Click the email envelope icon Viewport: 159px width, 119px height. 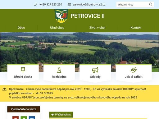tap(70, 4)
